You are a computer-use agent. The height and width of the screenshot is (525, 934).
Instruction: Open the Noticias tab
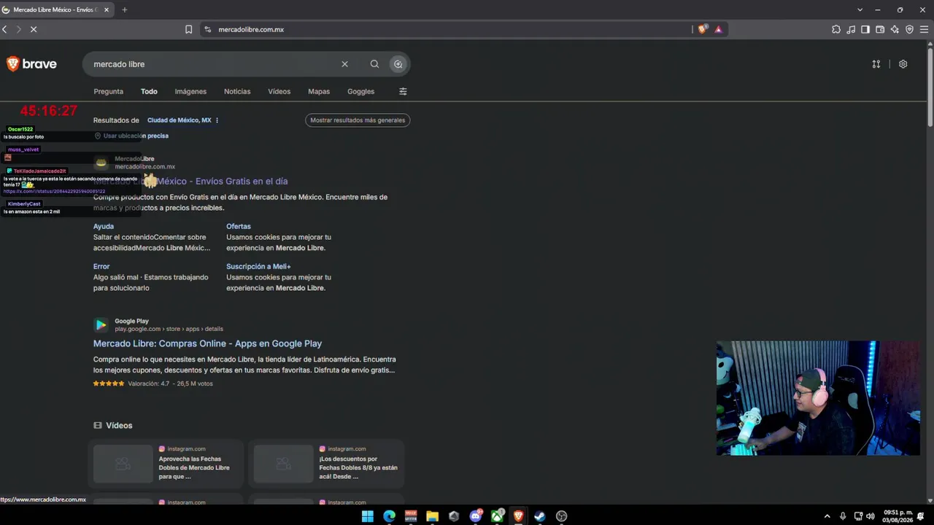(x=237, y=91)
